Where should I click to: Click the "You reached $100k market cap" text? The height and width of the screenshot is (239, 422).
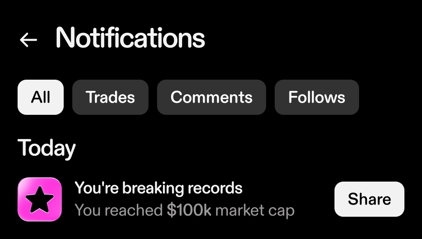point(184,211)
